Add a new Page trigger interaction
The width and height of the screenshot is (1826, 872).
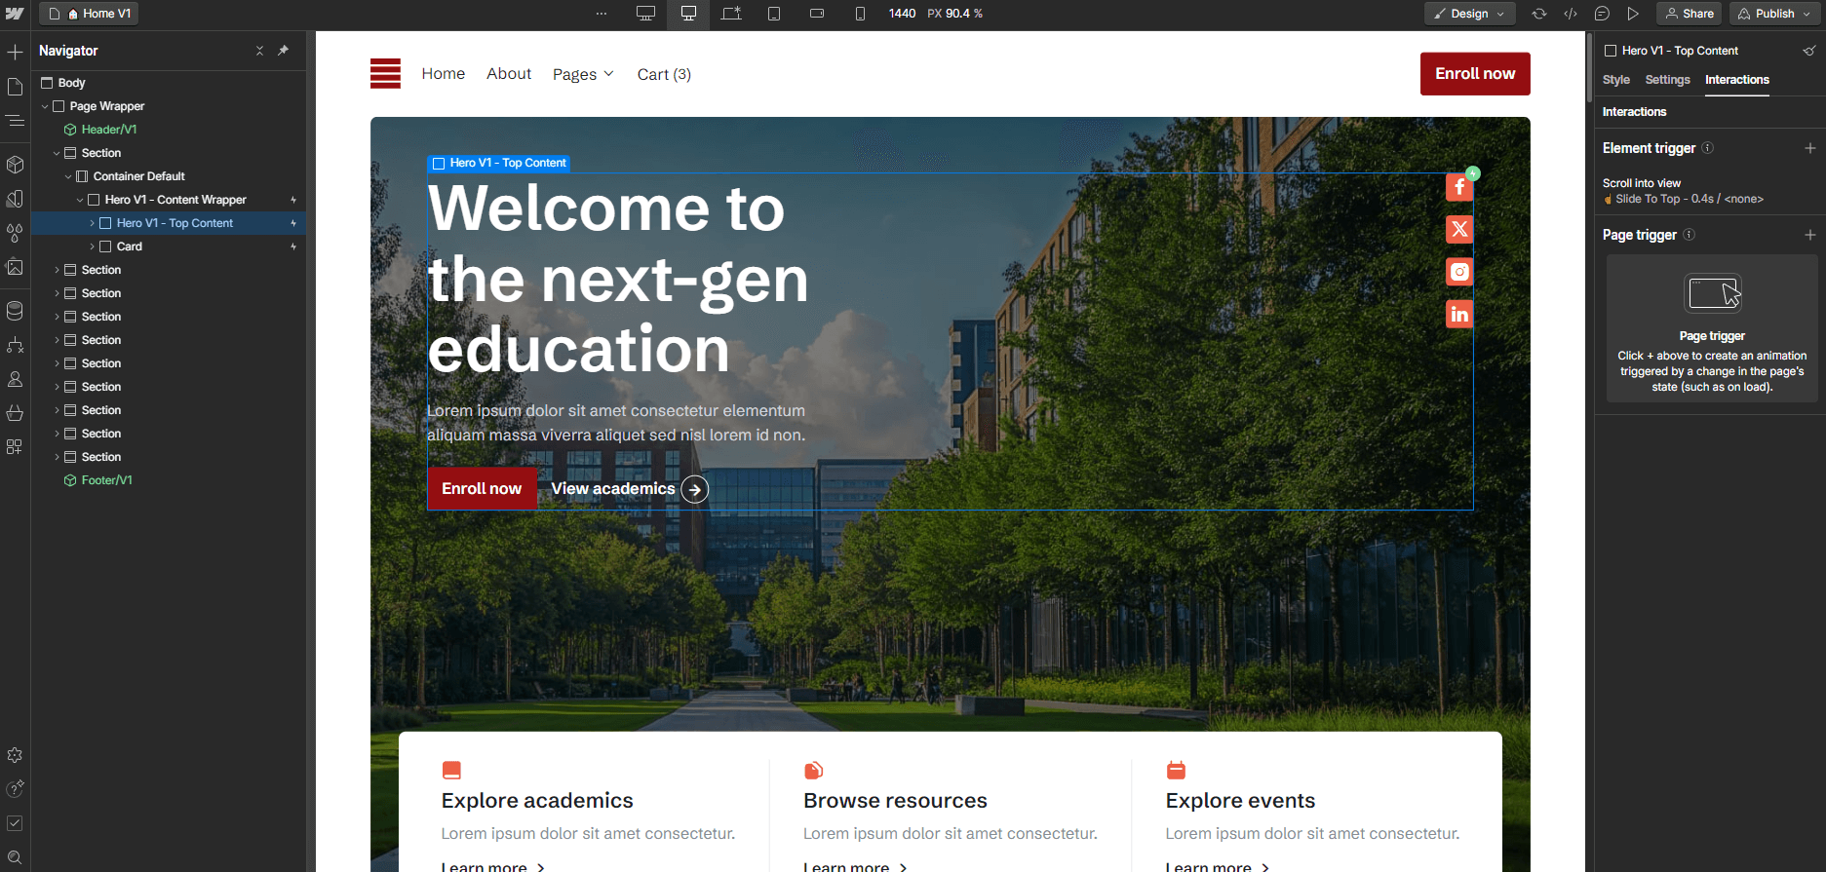1809,235
